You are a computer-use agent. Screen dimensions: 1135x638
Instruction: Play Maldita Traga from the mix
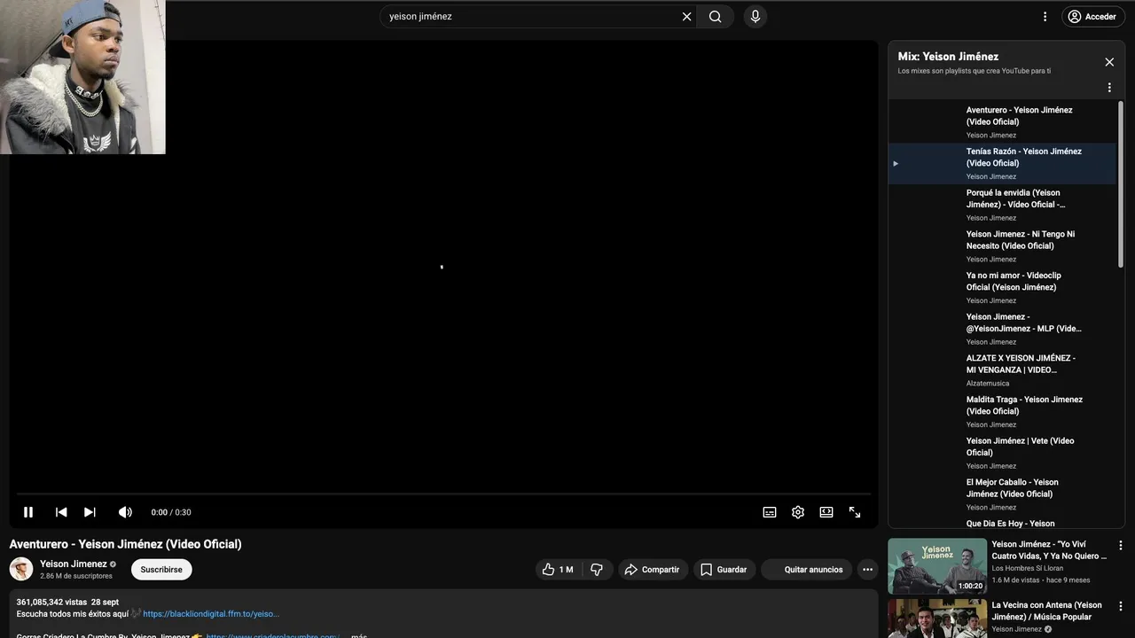1002,411
